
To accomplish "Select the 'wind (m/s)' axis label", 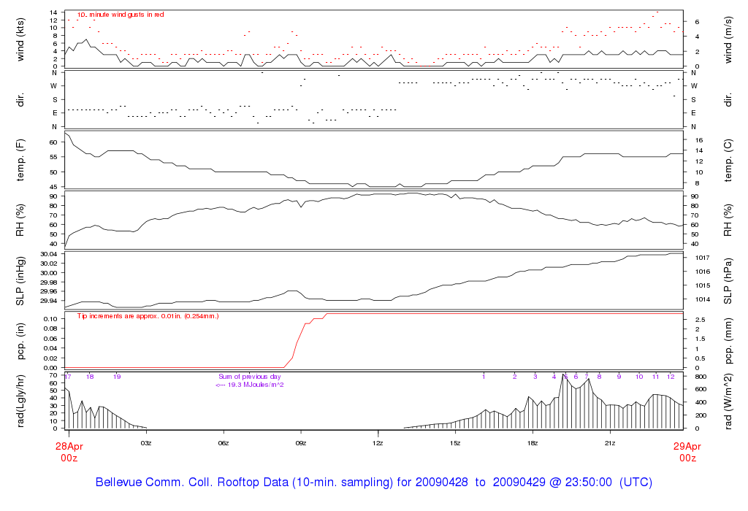I will tap(728, 39).
